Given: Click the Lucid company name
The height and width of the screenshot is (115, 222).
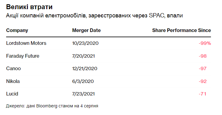Looking at the screenshot, I should click(12, 94).
